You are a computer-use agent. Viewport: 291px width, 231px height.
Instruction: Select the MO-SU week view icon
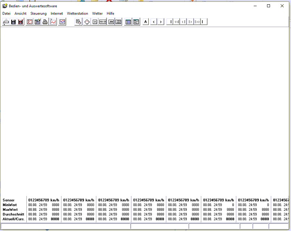tap(103, 22)
